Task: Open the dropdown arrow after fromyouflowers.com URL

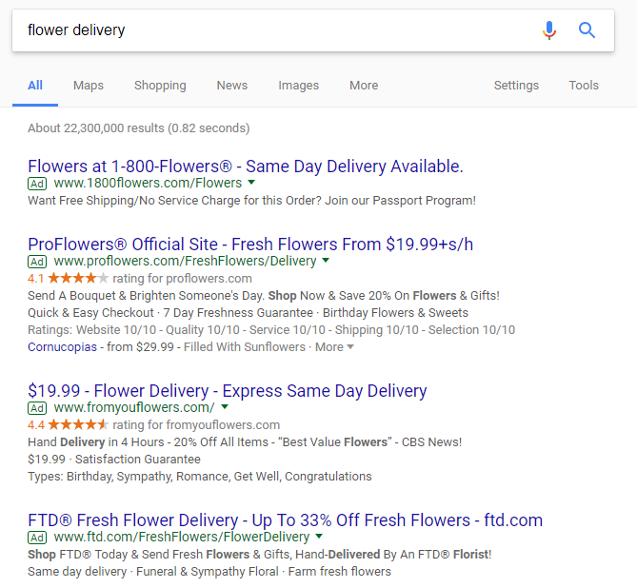Action: pos(225,406)
